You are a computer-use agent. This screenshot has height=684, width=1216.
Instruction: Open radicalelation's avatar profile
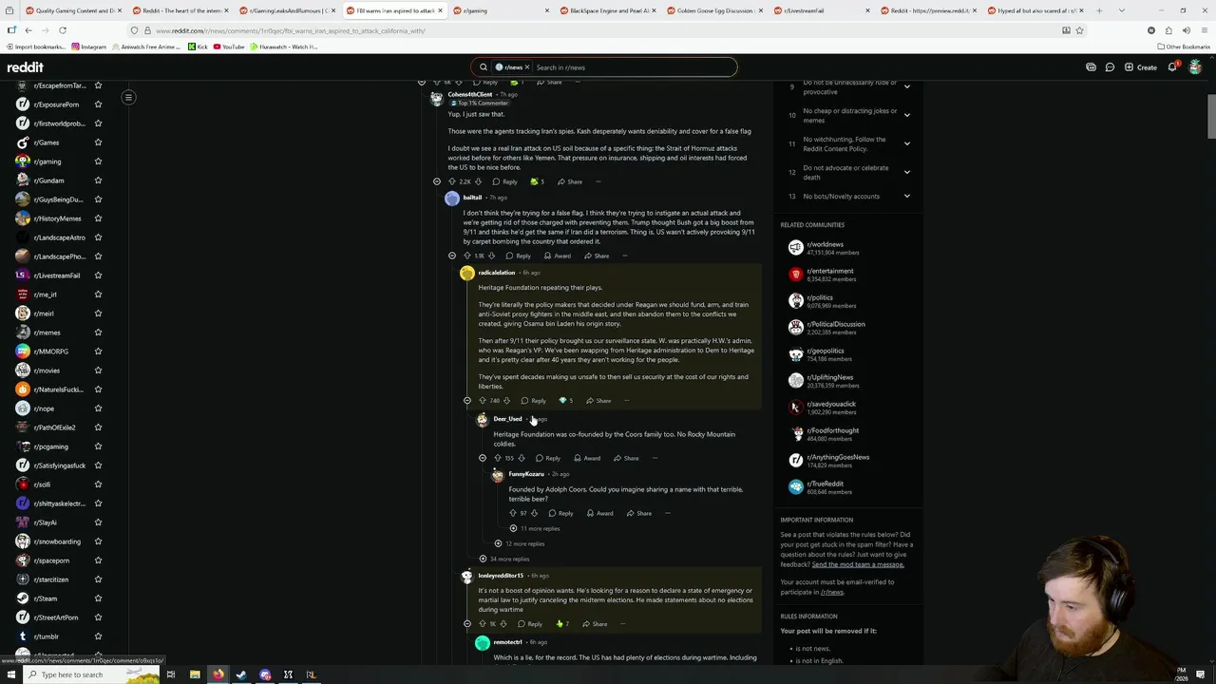pos(467,273)
